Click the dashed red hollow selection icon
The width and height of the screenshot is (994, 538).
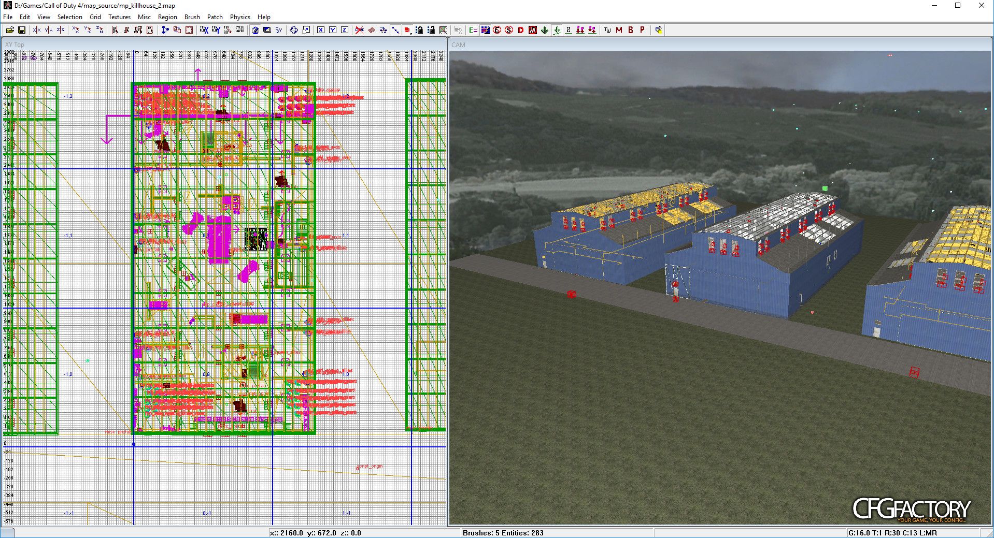coord(189,30)
